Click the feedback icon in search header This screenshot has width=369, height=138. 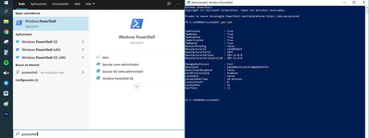169,4
